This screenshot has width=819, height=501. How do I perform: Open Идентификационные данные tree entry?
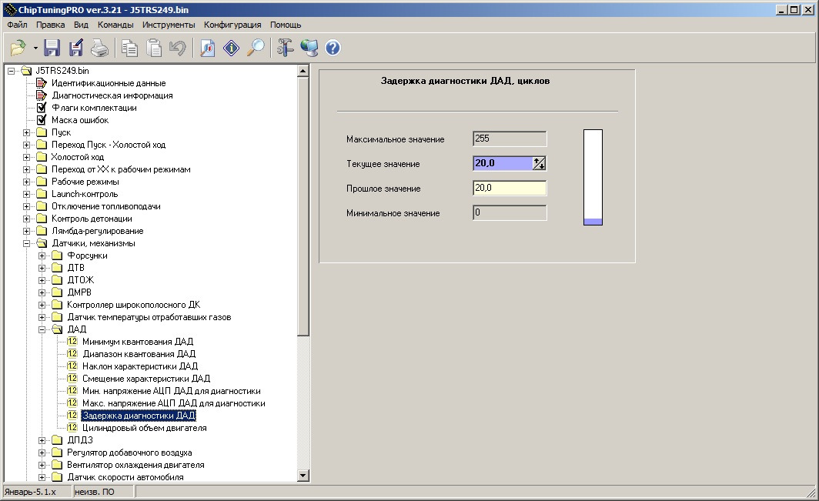108,83
